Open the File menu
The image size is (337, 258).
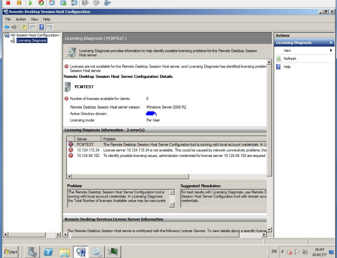[8, 19]
